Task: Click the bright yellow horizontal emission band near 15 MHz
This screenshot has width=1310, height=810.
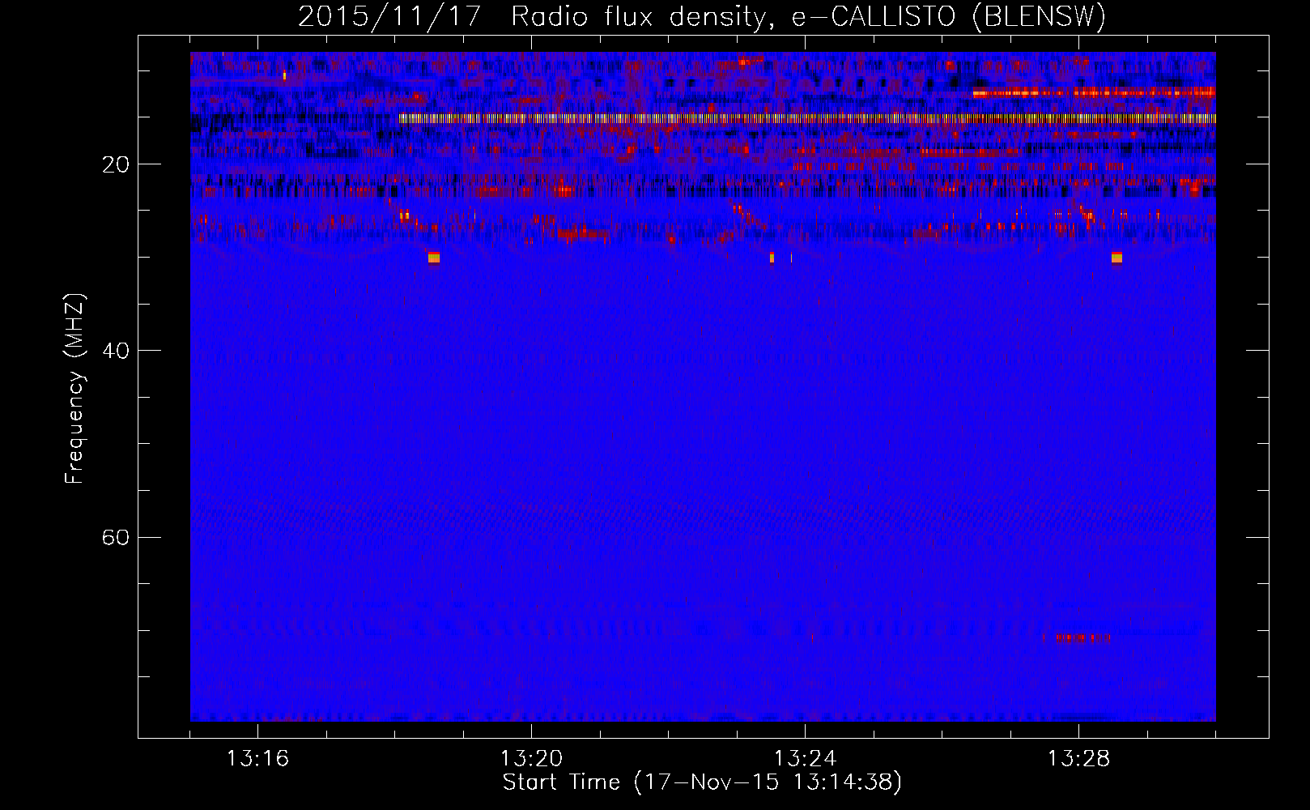Action: 807,118
